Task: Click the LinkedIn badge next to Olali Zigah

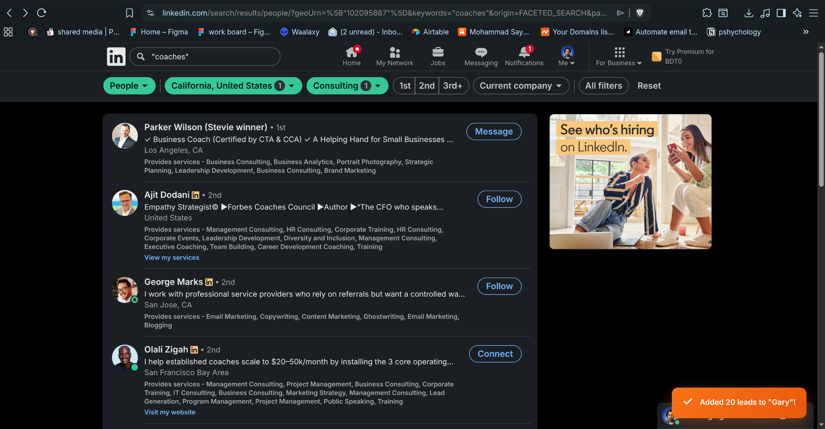Action: [194, 350]
